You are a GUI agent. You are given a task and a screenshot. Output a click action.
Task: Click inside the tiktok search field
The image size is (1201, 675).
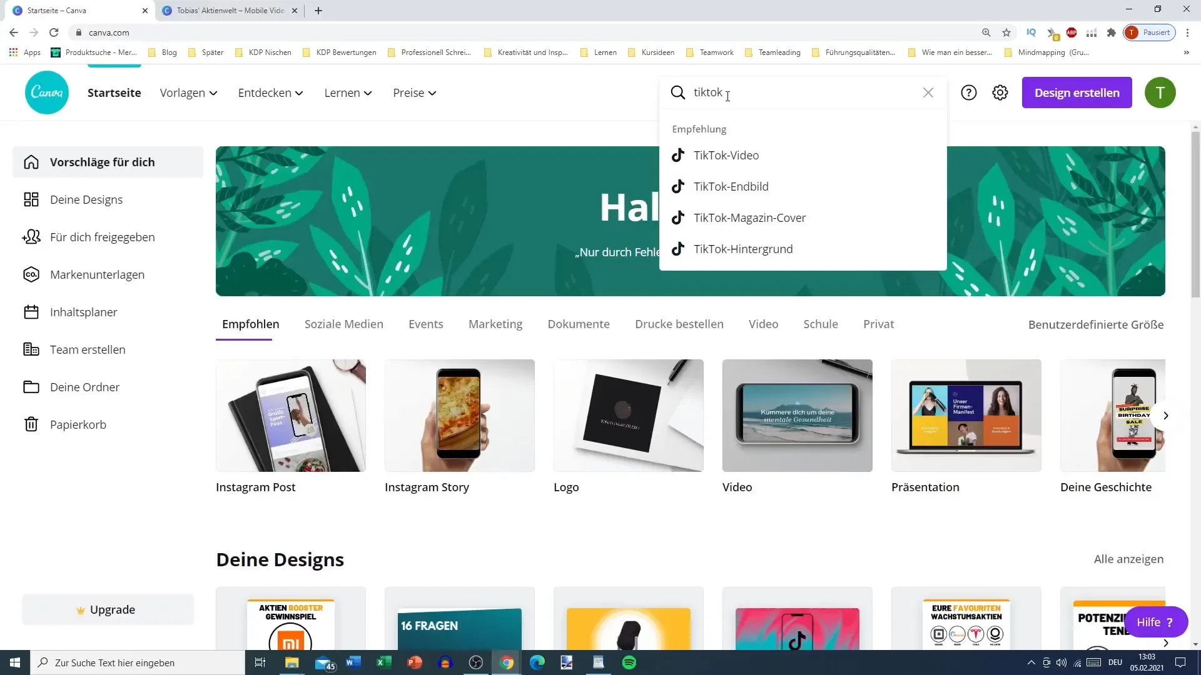click(x=804, y=92)
